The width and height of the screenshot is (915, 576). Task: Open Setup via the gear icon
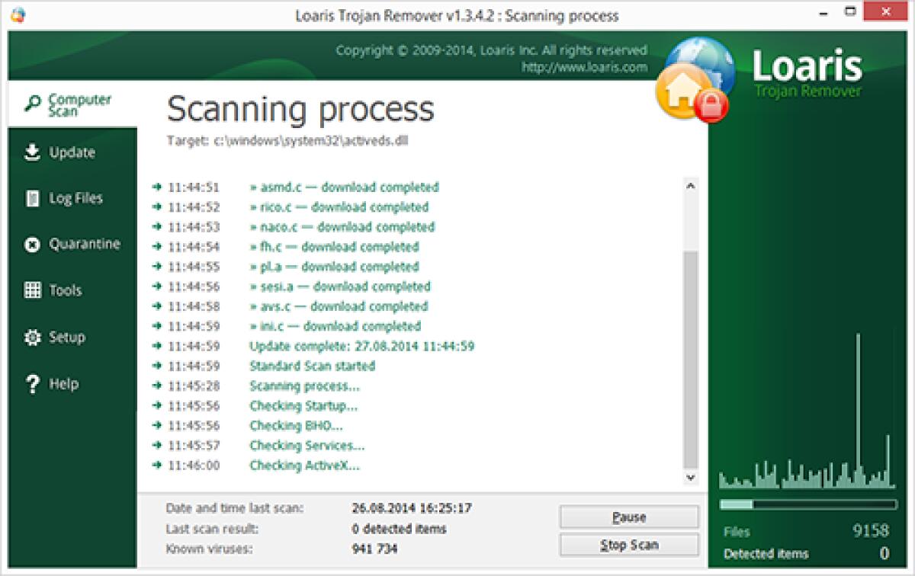point(31,337)
